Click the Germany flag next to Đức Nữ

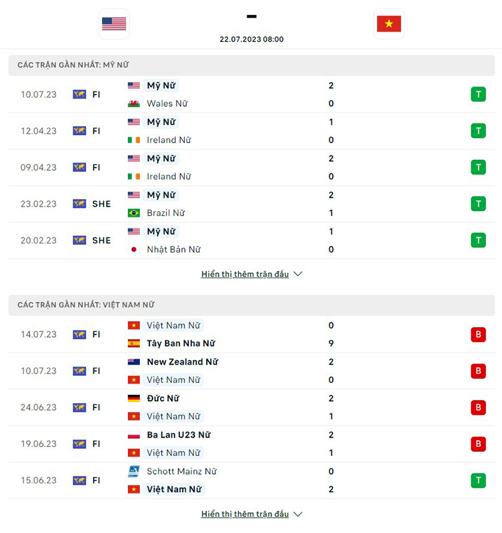click(132, 398)
